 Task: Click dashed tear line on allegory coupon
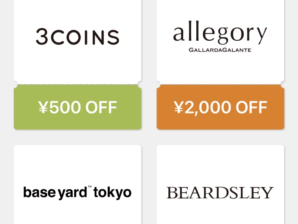tap(221, 84)
